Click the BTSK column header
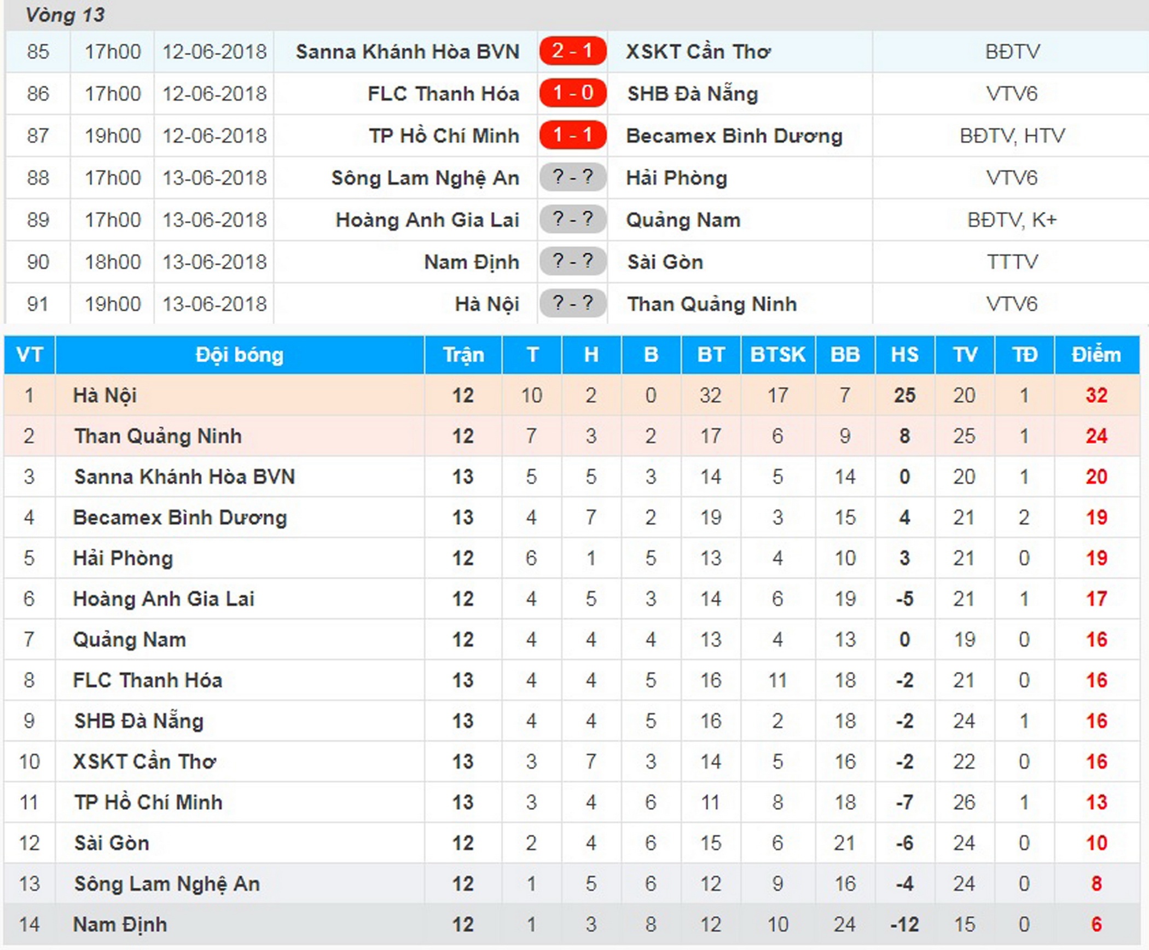1149x950 pixels. [777, 355]
